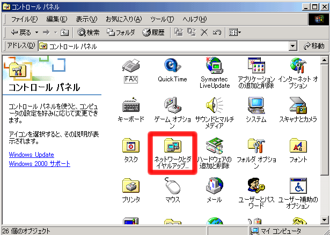Open the タスク folder icon
The width and height of the screenshot is (330, 235).
click(131, 150)
